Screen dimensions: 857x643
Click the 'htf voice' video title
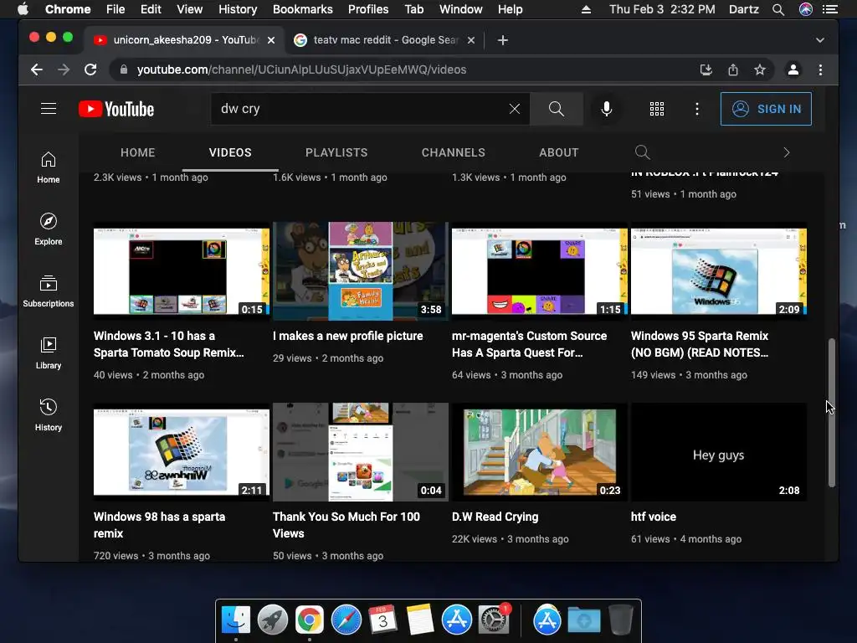tap(653, 517)
